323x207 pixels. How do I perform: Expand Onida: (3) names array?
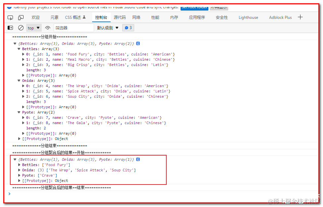click(19, 170)
